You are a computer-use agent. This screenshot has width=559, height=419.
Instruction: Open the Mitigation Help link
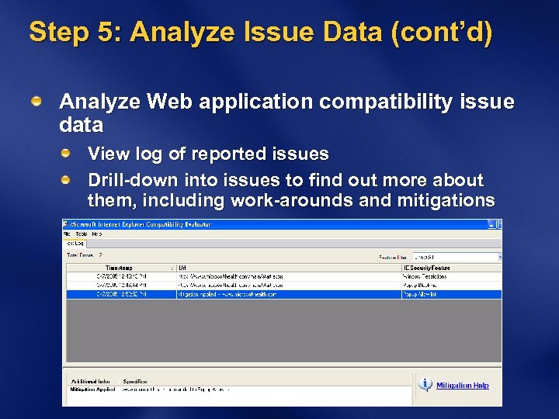click(463, 385)
